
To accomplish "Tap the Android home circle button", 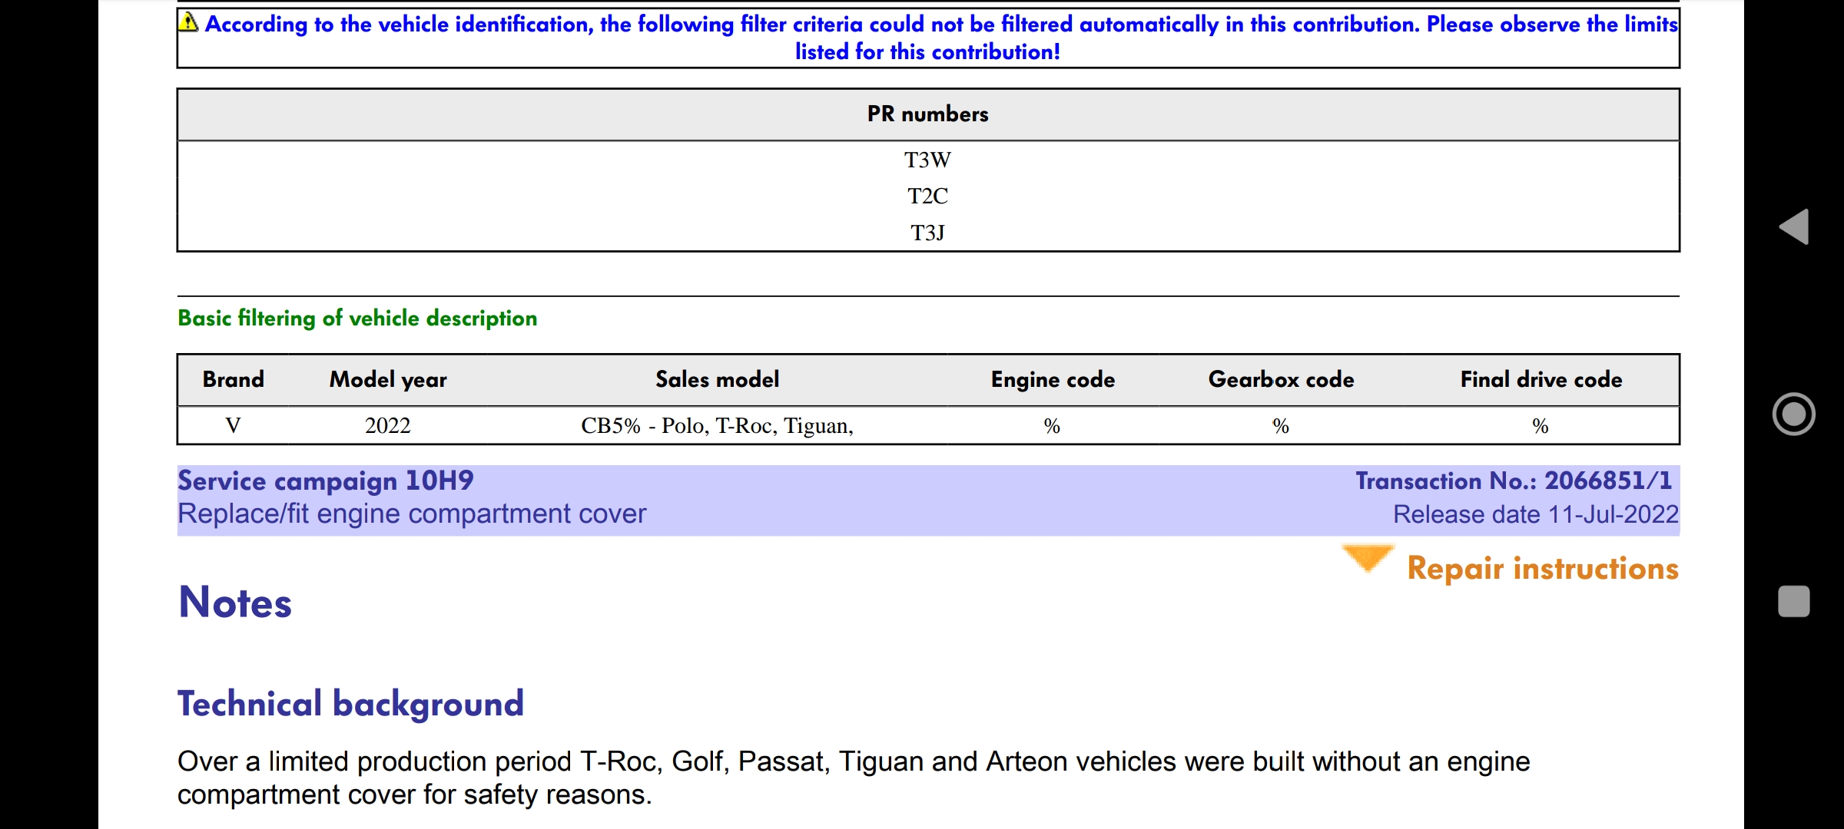I will point(1795,414).
